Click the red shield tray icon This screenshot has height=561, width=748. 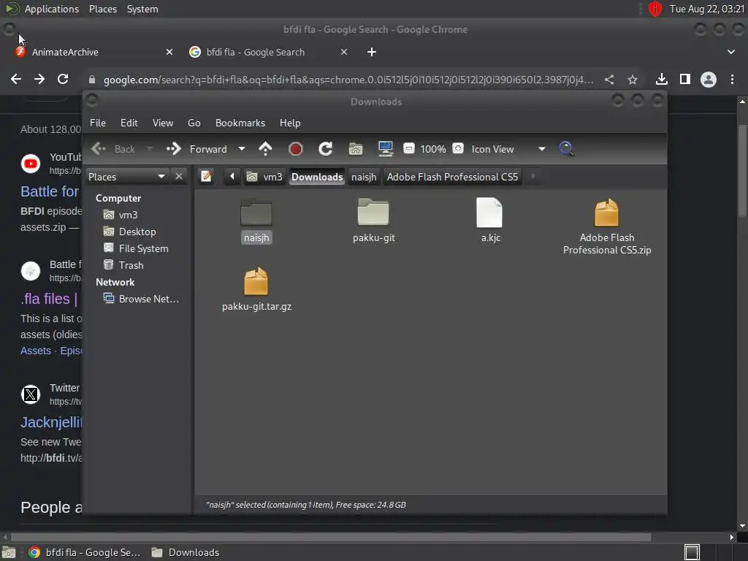pos(655,9)
